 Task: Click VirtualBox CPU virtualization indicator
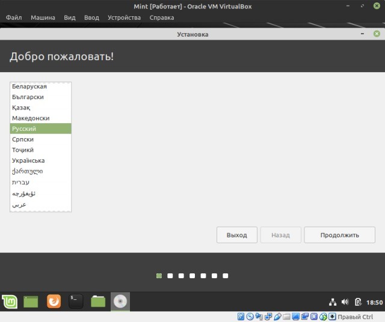tap(314, 317)
